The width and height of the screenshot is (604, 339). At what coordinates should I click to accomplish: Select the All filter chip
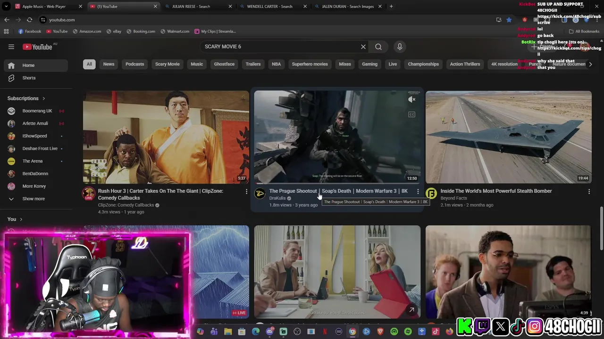pyautogui.click(x=89, y=64)
